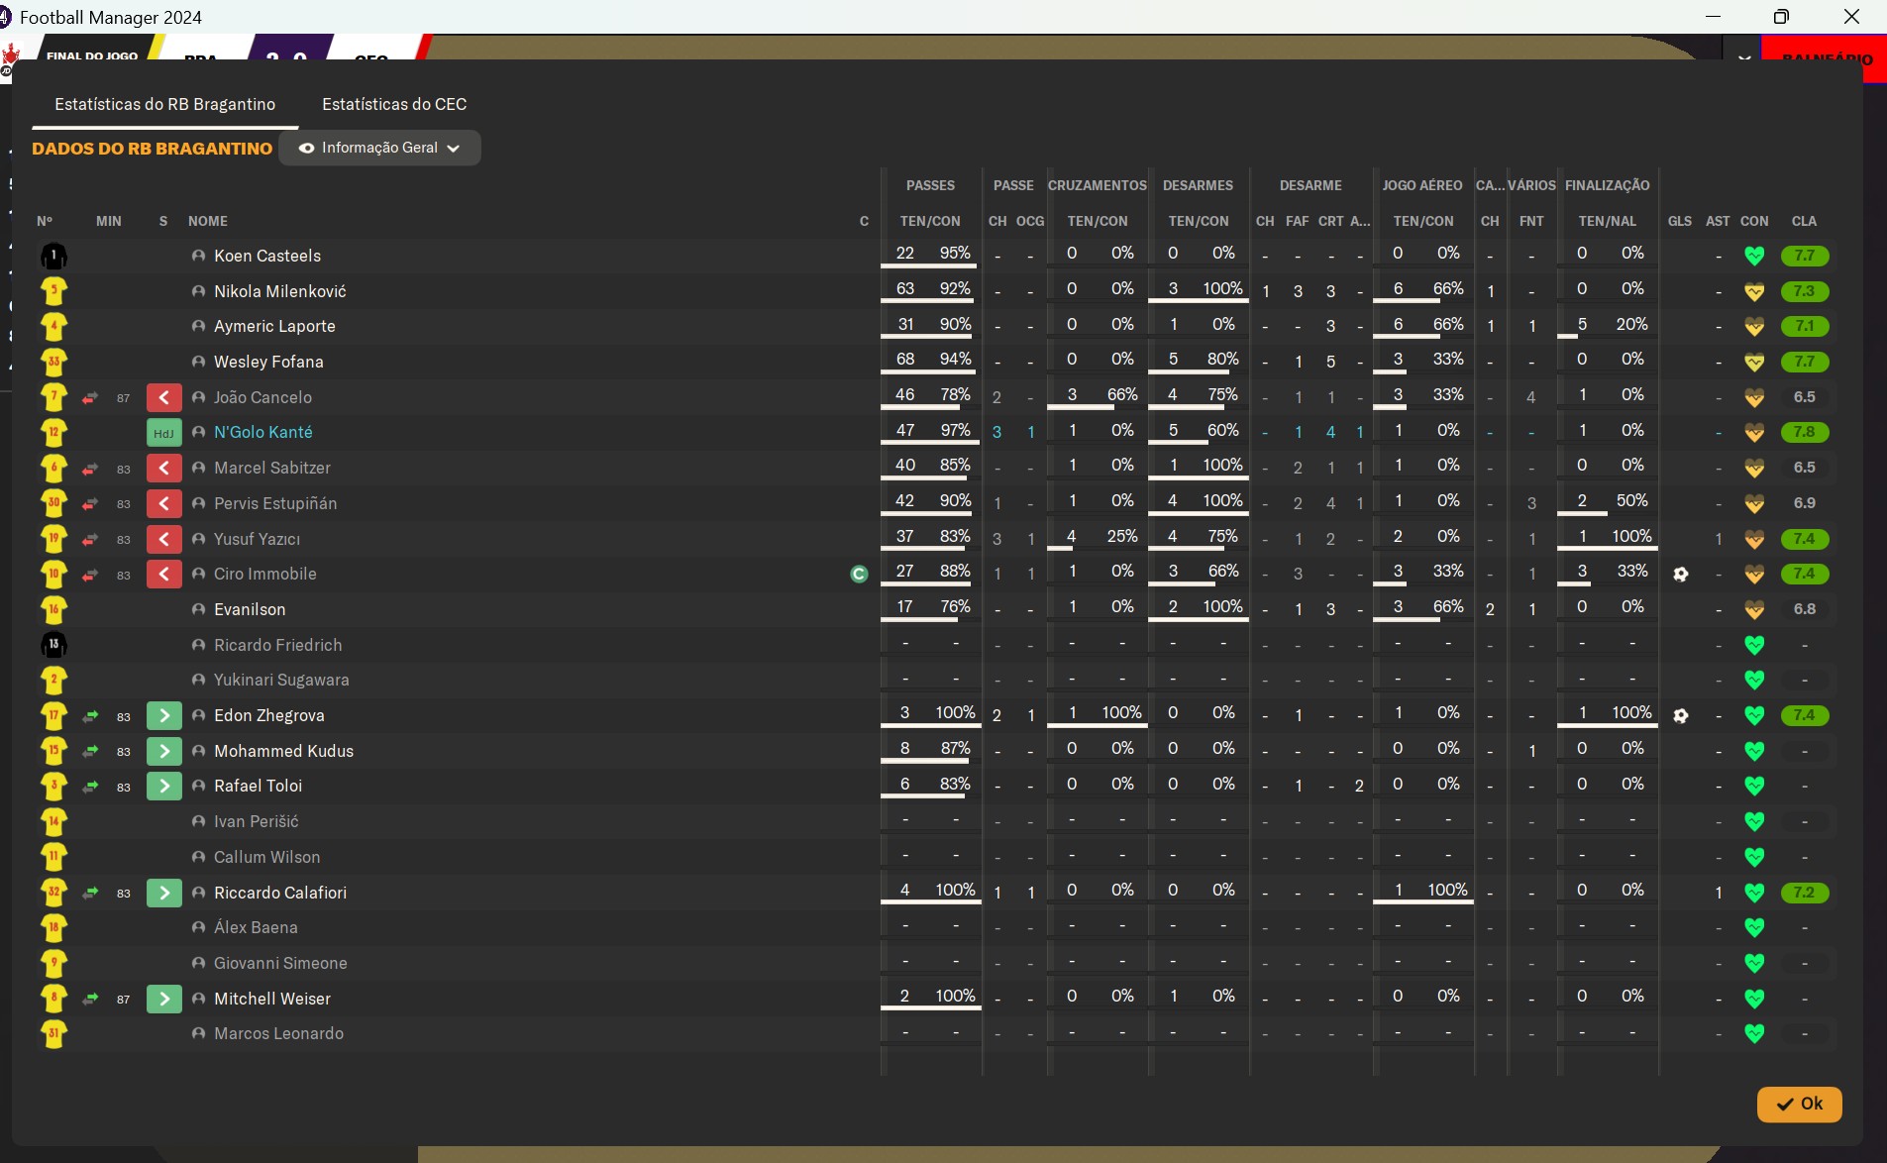
Task: Click Aymeric Laporte 20% shots value
Action: tap(1631, 324)
